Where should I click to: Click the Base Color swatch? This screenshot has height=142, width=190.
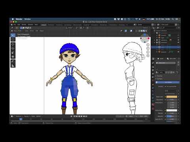click(172, 97)
